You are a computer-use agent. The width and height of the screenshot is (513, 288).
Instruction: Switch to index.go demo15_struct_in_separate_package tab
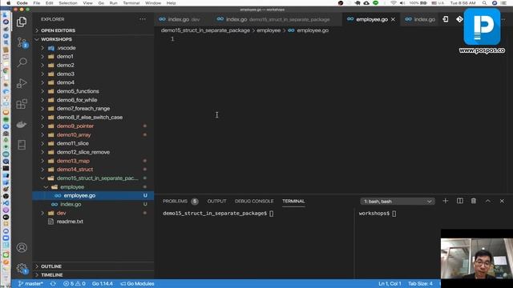point(278,19)
